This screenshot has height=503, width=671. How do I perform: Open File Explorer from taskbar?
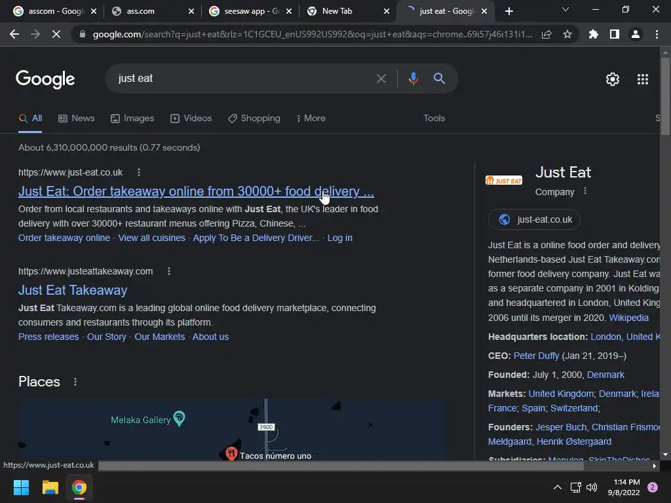50,487
